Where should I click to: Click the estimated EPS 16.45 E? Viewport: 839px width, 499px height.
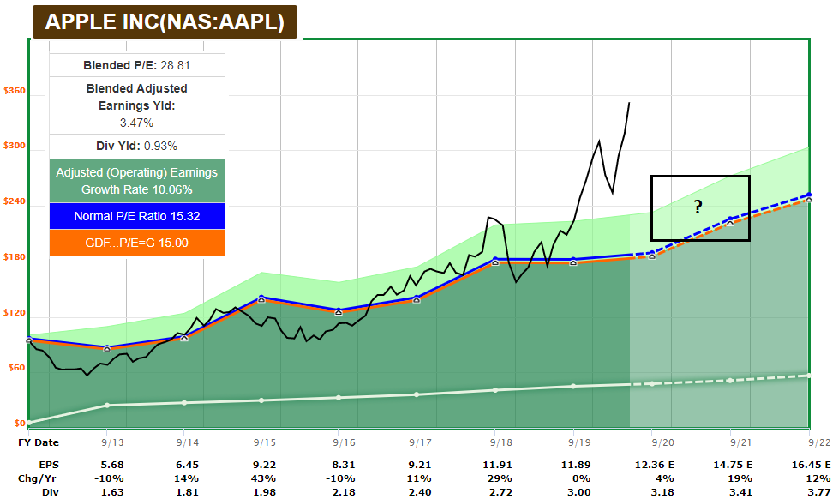(812, 465)
